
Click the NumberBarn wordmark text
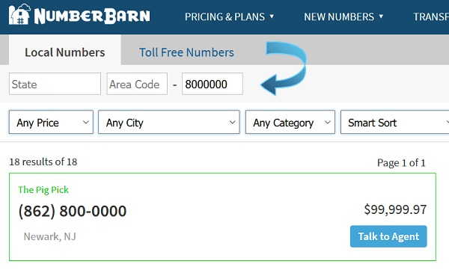92,16
